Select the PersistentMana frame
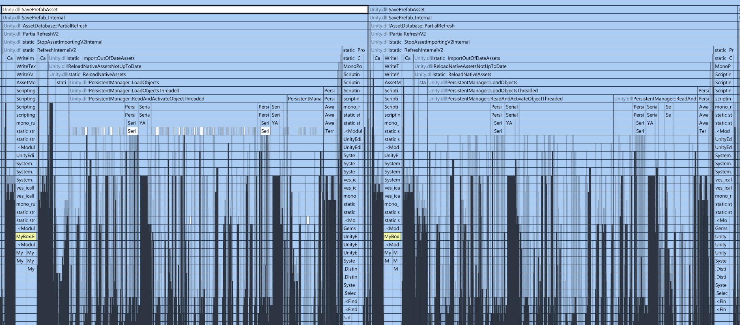Viewport: 740px width, 325px height. click(305, 99)
